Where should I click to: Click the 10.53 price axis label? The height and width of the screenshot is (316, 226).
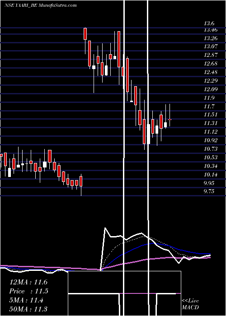(x=211, y=158)
